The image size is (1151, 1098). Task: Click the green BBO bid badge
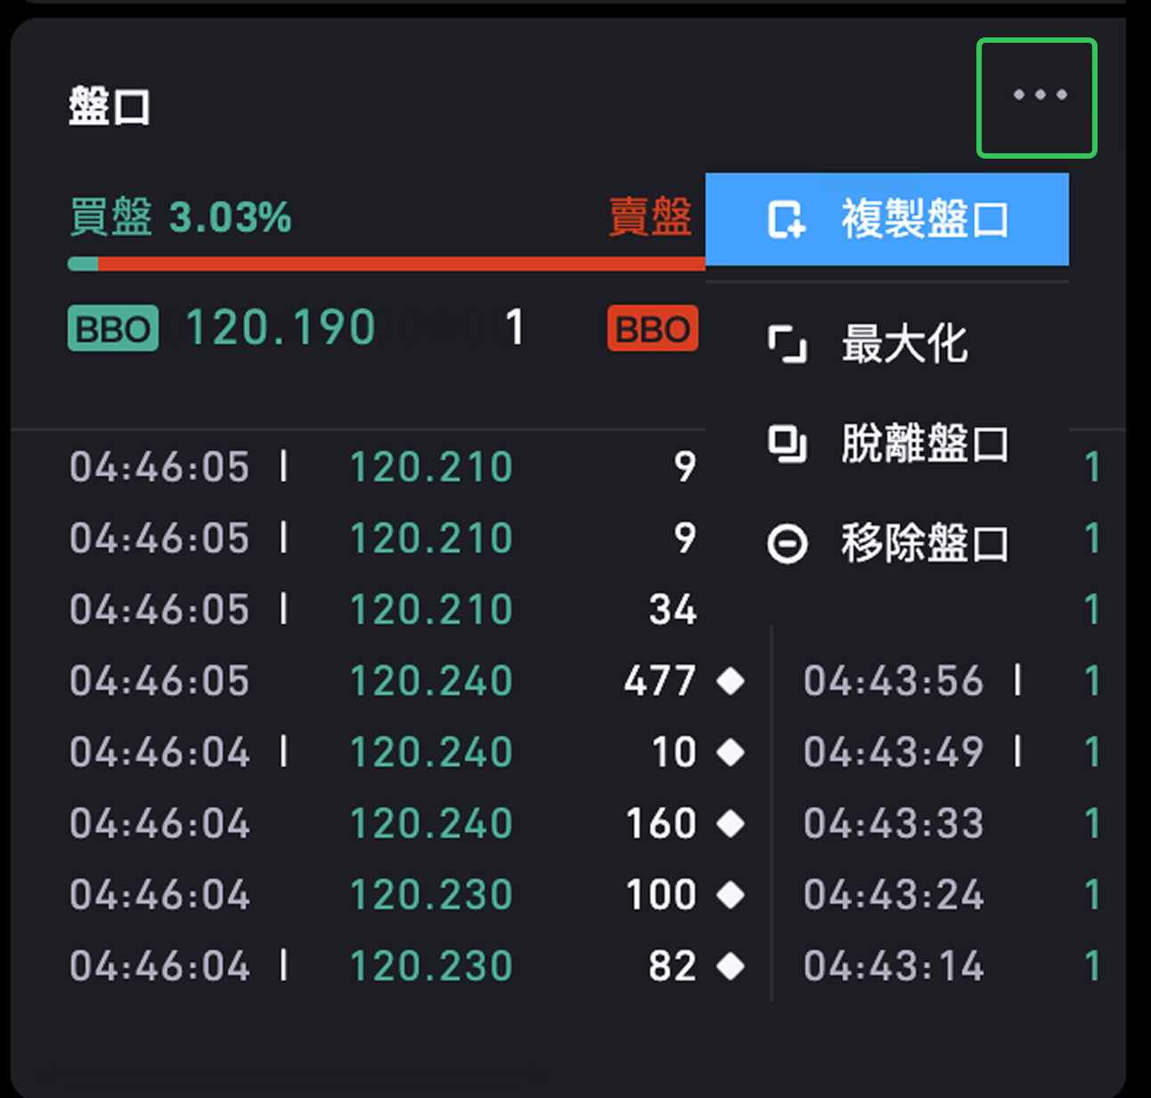(x=113, y=329)
